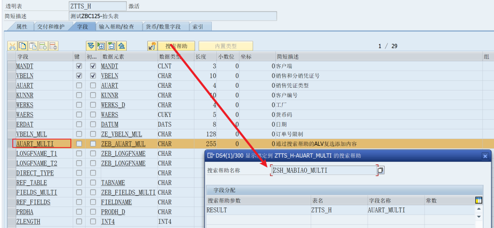The image size is (494, 228).
Task: Click the 简短描述 description field
Action: point(172,16)
